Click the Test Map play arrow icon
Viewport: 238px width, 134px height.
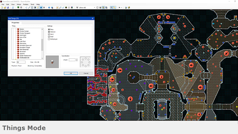pyautogui.click(x=119, y=7)
